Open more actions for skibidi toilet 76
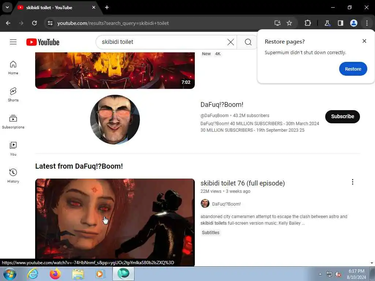 point(353,182)
